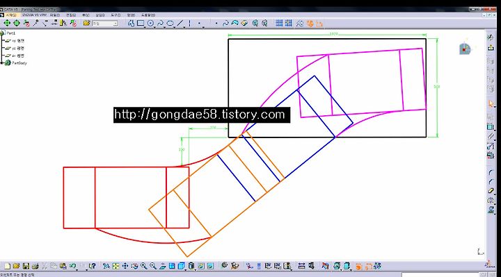
Task: Click the Zoom In magnifier icon
Action: [144, 266]
